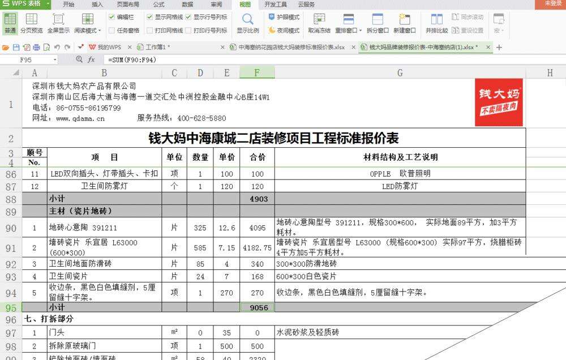Screen dimensions: 566x360
Task: Click the select-all corner triangle
Action: coord(15,73)
